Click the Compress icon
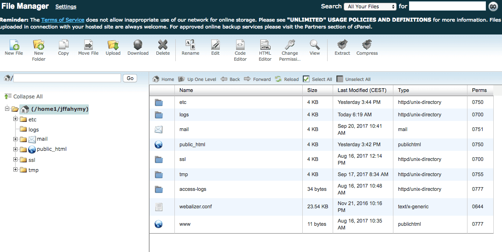The height and width of the screenshot is (252, 502). [367, 45]
